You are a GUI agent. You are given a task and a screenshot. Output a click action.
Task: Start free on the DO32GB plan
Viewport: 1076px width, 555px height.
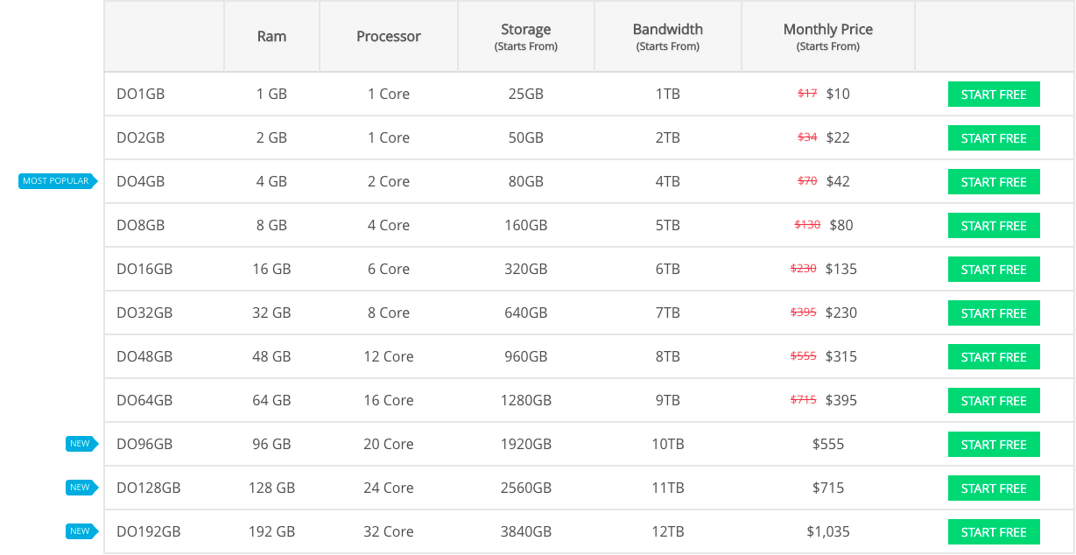(x=994, y=313)
